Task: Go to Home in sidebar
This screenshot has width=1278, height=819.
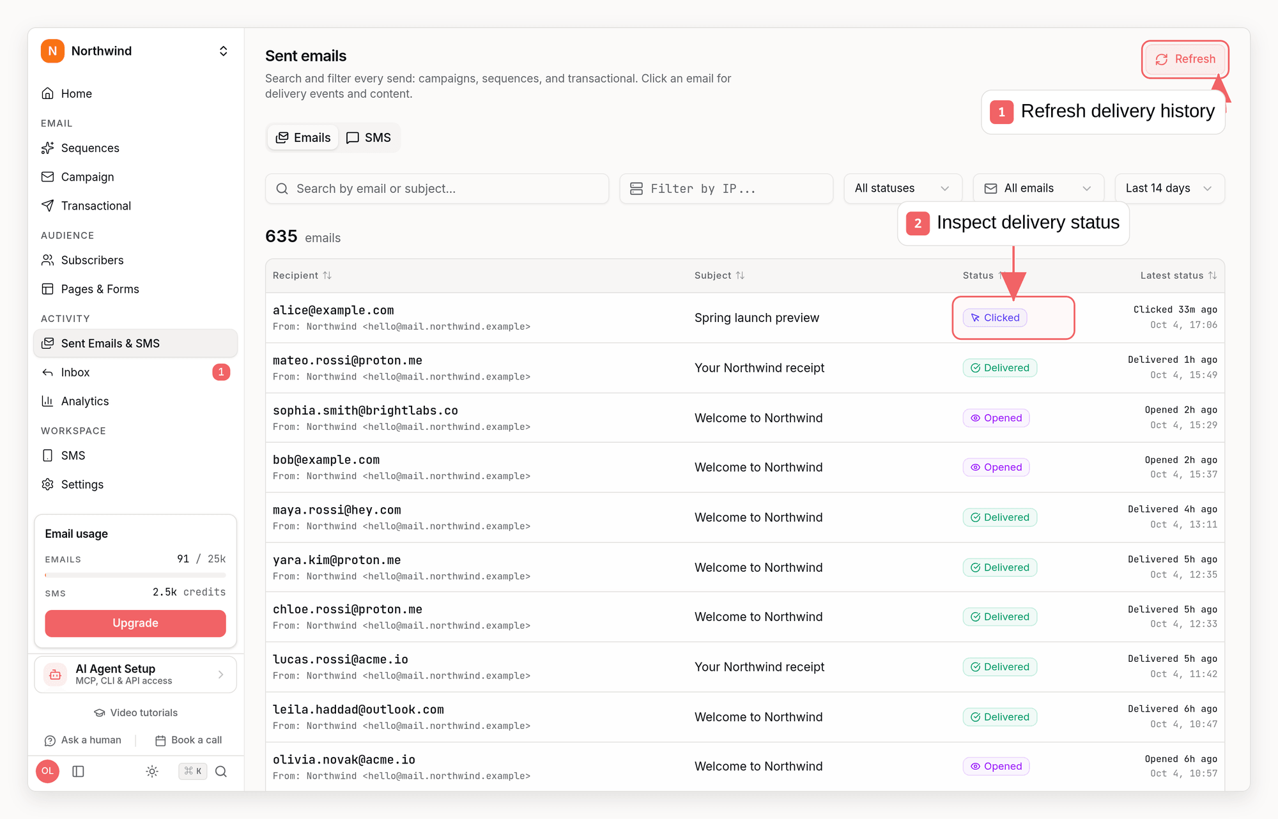Action: click(x=135, y=94)
